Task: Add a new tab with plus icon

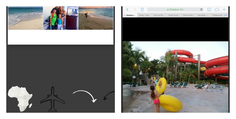Action: pyautogui.click(x=224, y=10)
